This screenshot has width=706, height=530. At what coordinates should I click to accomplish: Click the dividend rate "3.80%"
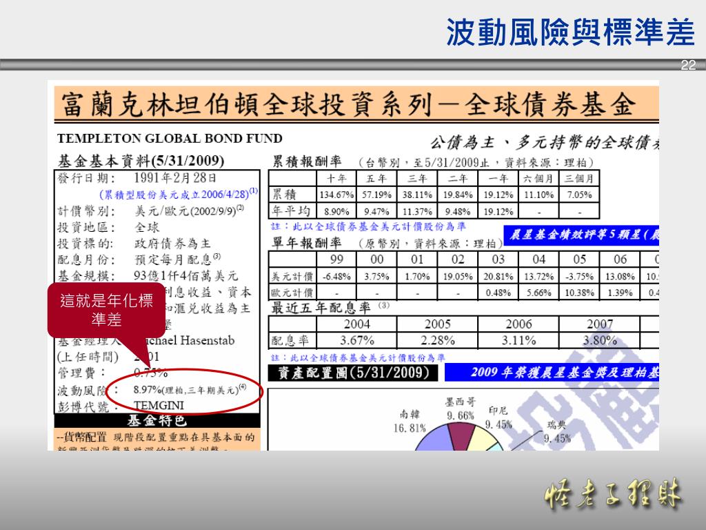[x=599, y=340]
